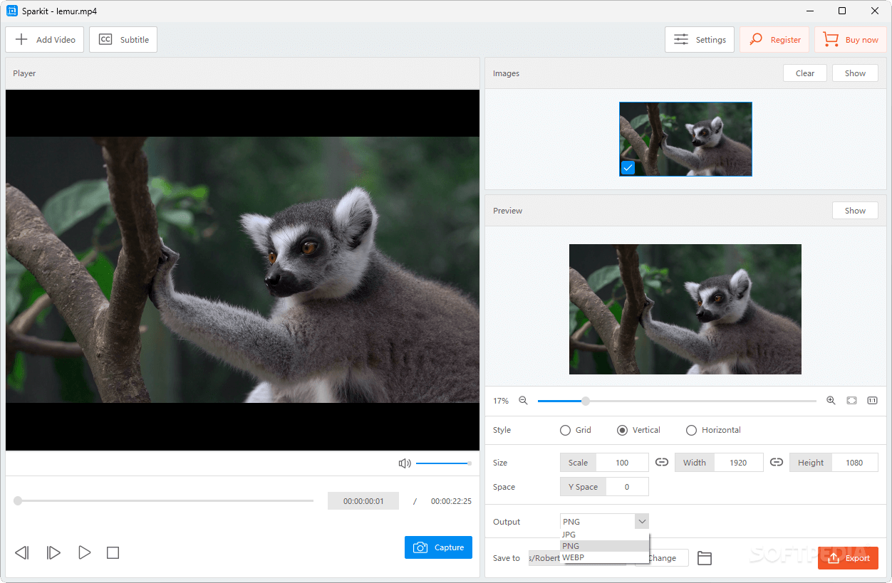This screenshot has height=583, width=892.
Task: Click the zoom out magnifier icon
Action: pos(523,401)
